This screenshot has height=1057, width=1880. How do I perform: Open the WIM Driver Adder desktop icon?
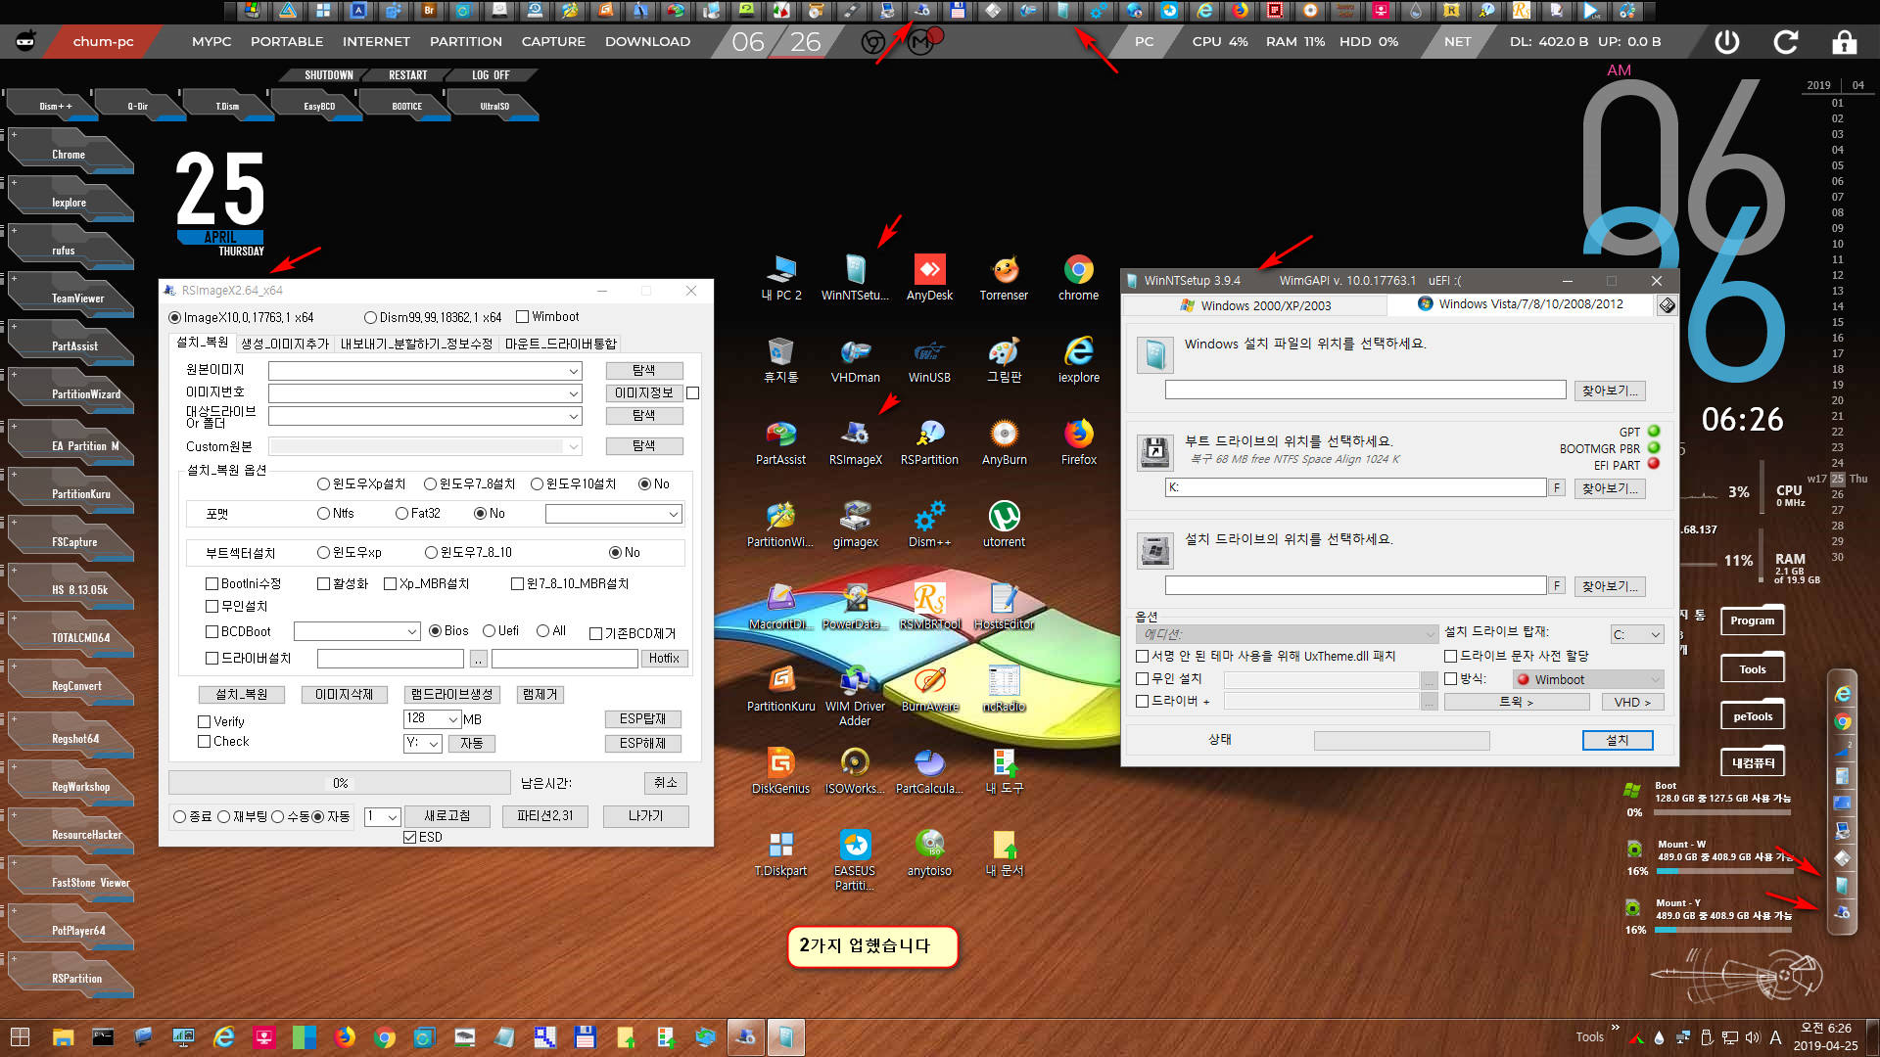(855, 695)
